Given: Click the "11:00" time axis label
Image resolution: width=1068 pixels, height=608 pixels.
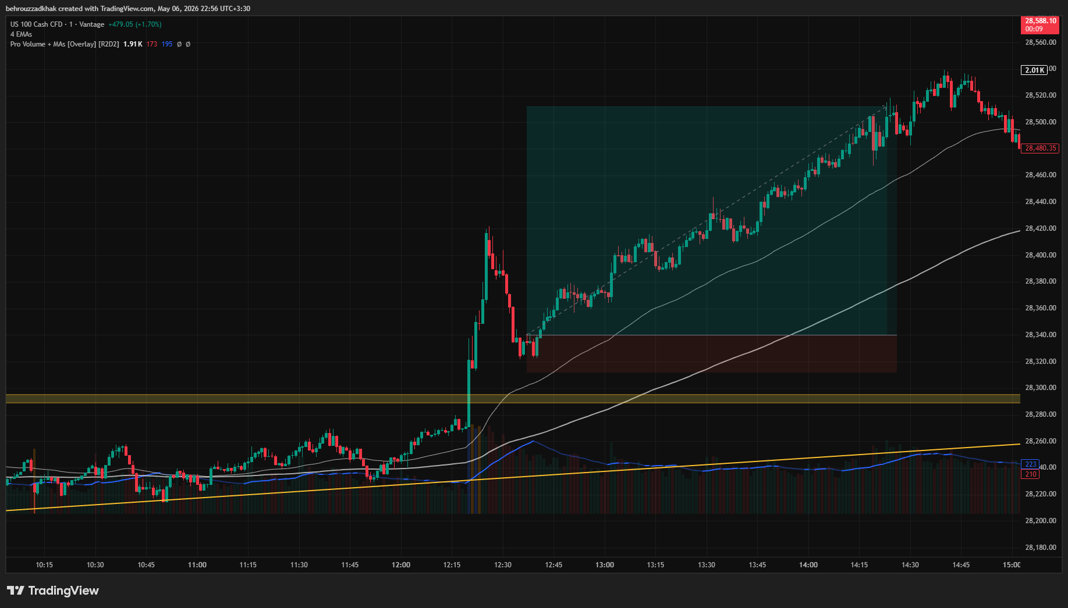Looking at the screenshot, I should [197, 565].
